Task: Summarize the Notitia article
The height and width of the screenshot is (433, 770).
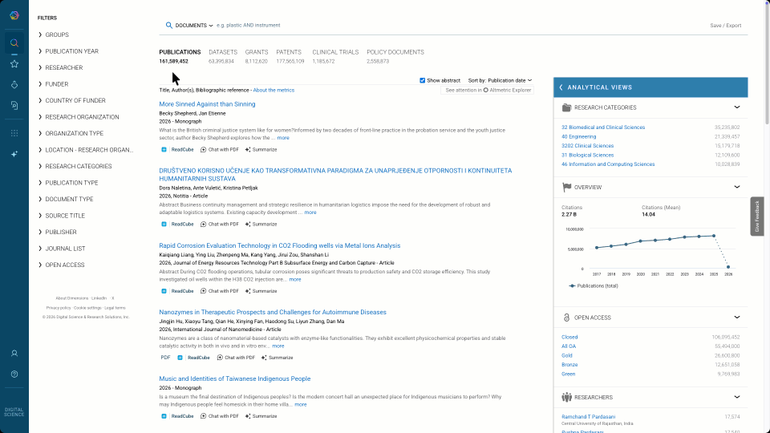Action: click(x=261, y=225)
